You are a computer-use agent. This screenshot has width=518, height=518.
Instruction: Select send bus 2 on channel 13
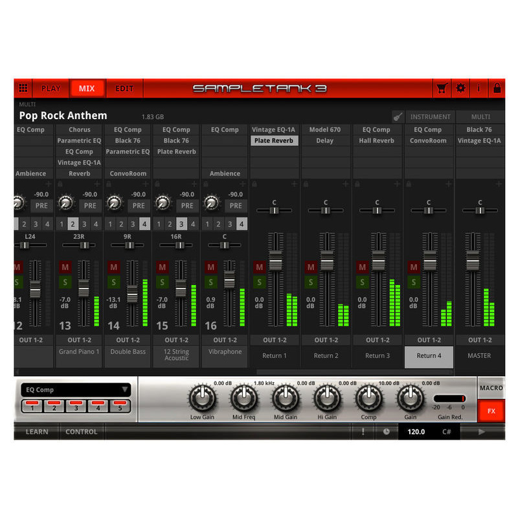tap(73, 224)
